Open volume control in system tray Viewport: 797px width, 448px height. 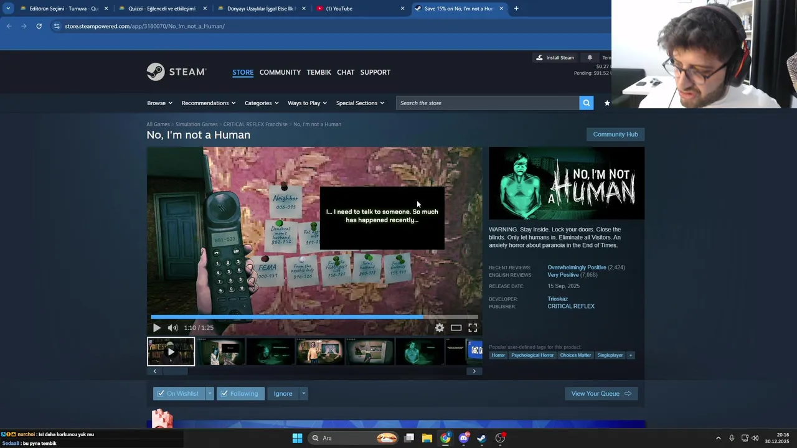pos(755,438)
